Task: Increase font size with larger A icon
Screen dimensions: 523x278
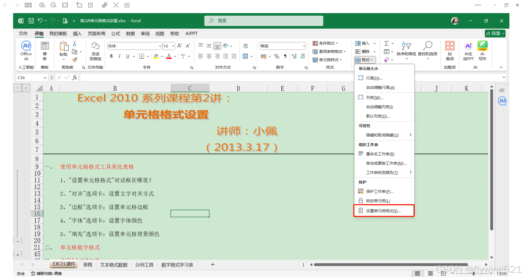Action: 180,46
